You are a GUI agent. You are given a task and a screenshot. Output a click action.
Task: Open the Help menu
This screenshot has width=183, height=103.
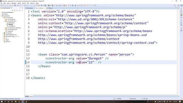tap(37, 3)
